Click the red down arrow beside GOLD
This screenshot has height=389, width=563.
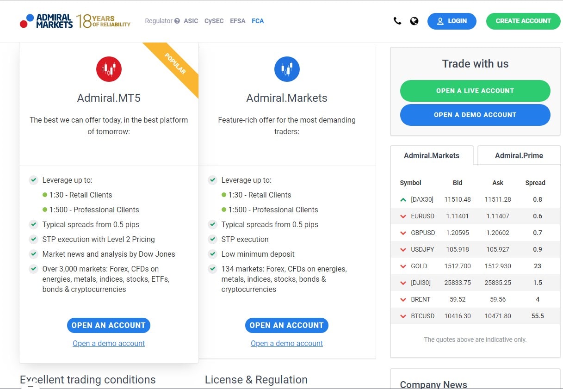coord(403,266)
